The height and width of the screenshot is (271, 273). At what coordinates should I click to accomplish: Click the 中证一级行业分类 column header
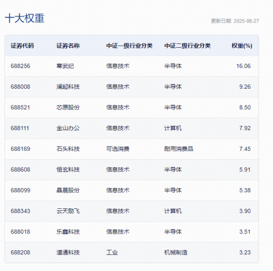coord(130,46)
